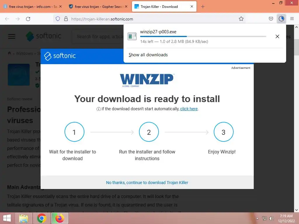Click the Trojan Killer app thumbnail
The width and height of the screenshot is (299, 224).
point(19,75)
